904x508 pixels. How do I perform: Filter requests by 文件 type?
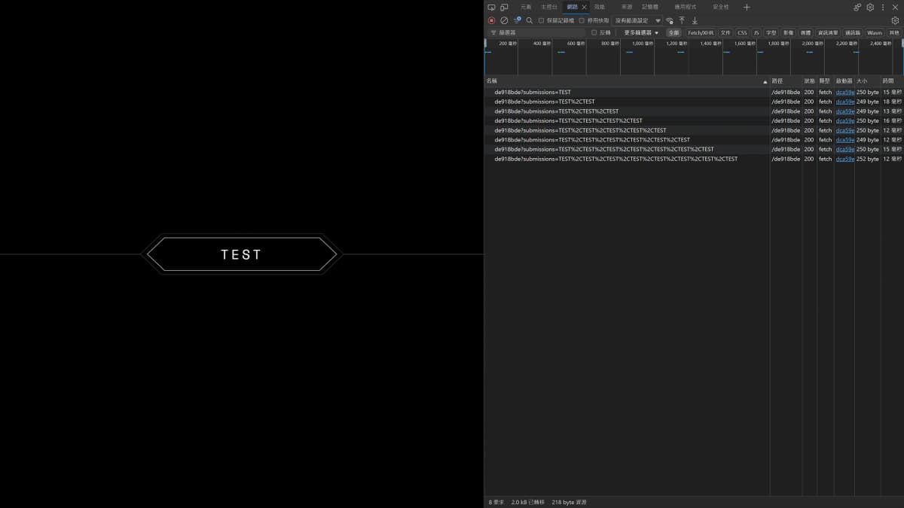[725, 32]
